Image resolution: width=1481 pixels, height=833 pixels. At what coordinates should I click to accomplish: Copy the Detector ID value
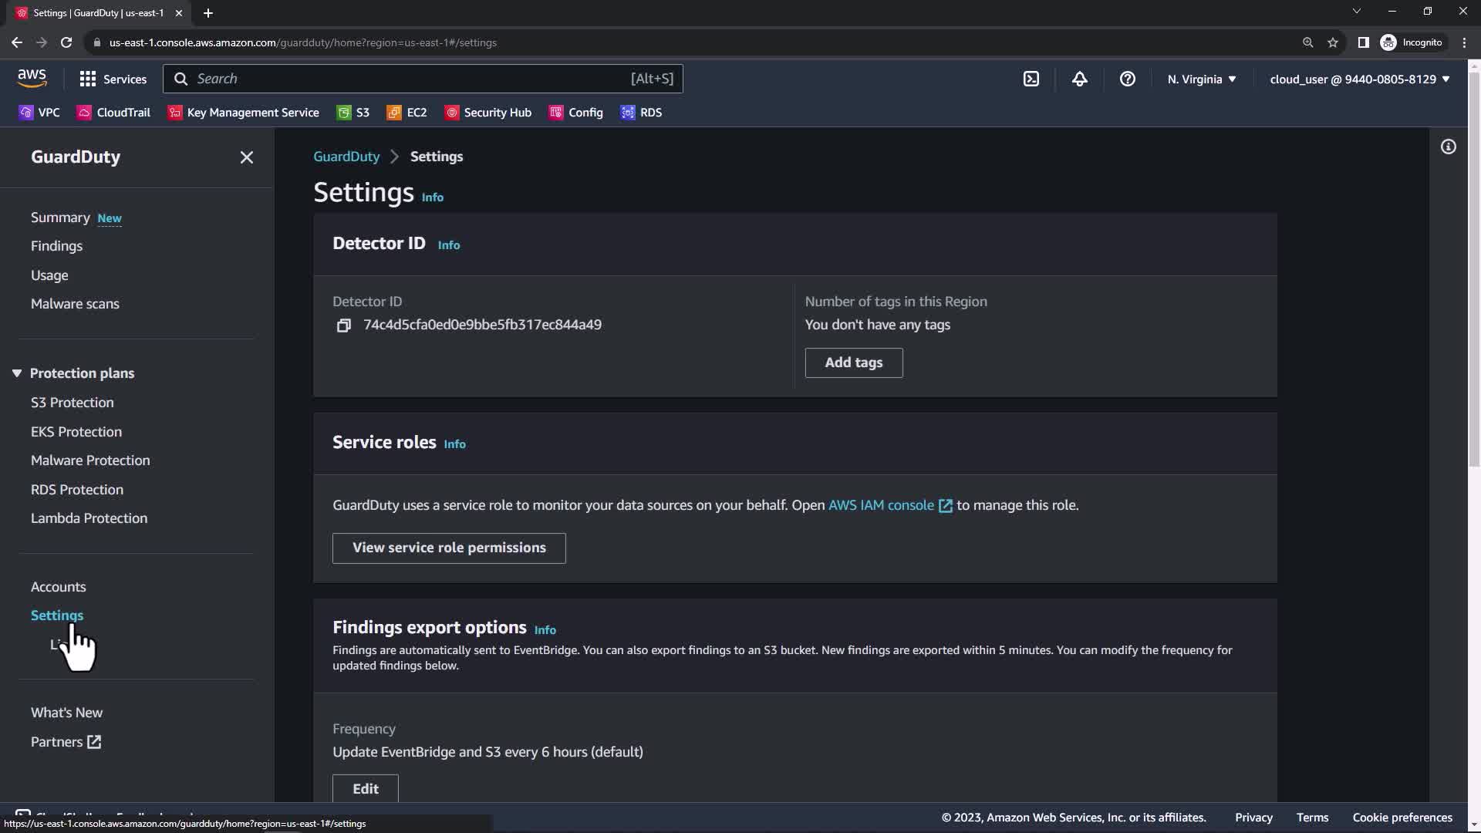click(343, 325)
